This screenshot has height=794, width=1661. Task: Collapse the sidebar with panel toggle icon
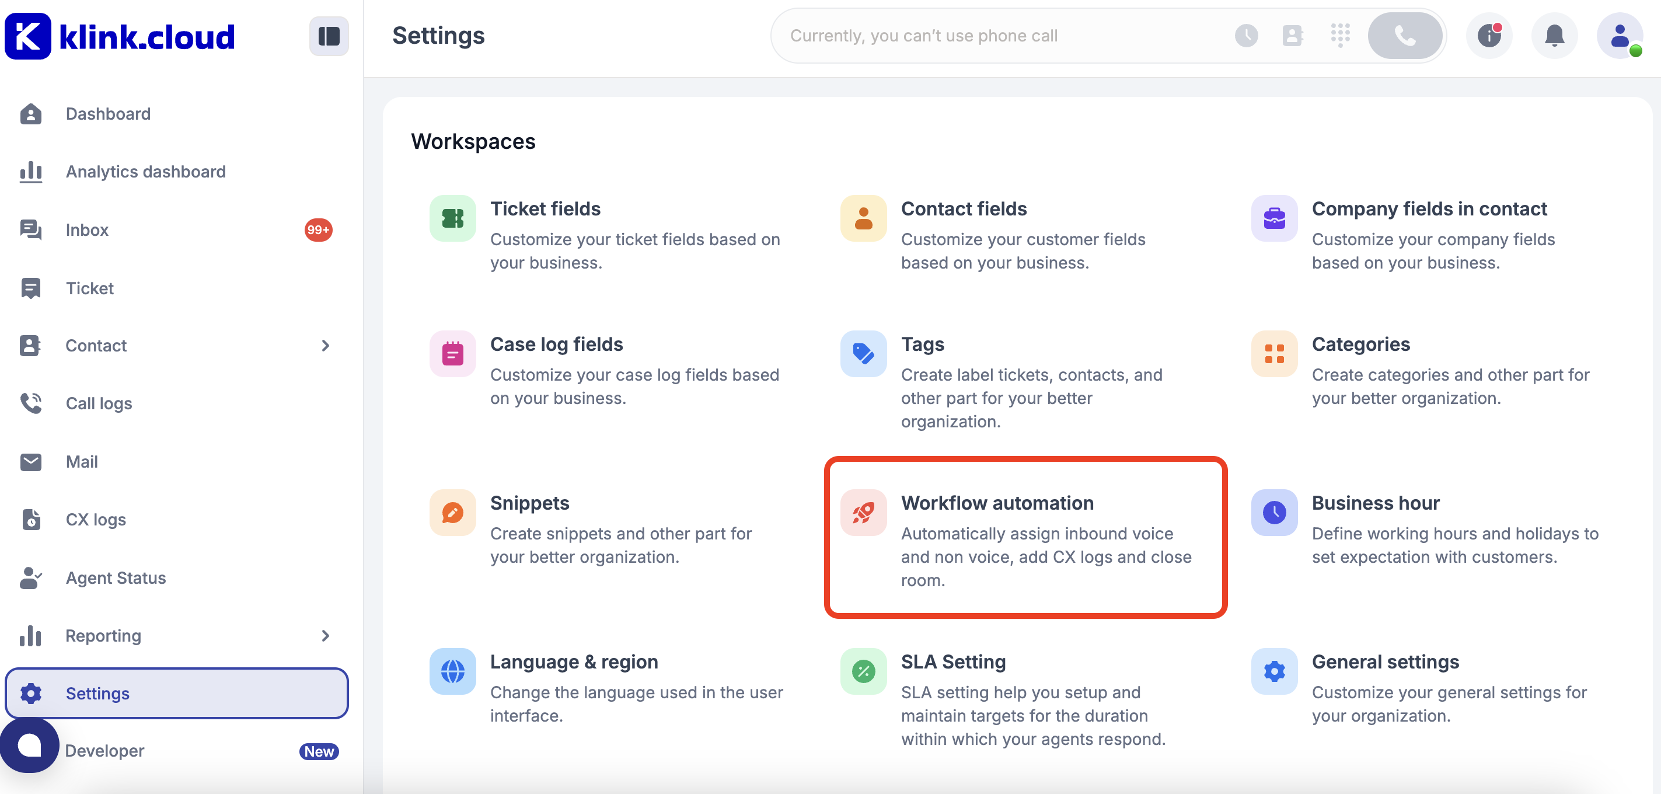click(x=329, y=36)
